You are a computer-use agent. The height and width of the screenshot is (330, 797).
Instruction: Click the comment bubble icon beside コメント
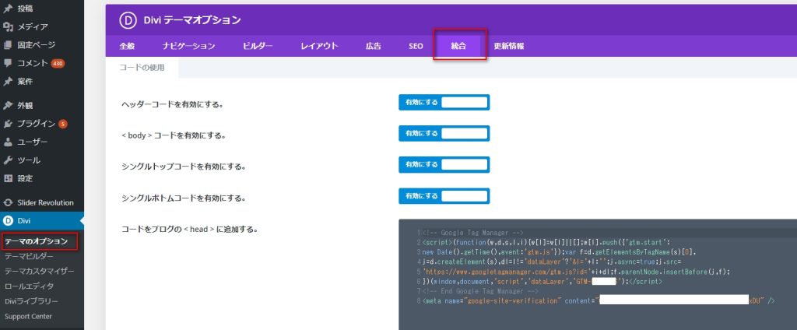tap(8, 64)
